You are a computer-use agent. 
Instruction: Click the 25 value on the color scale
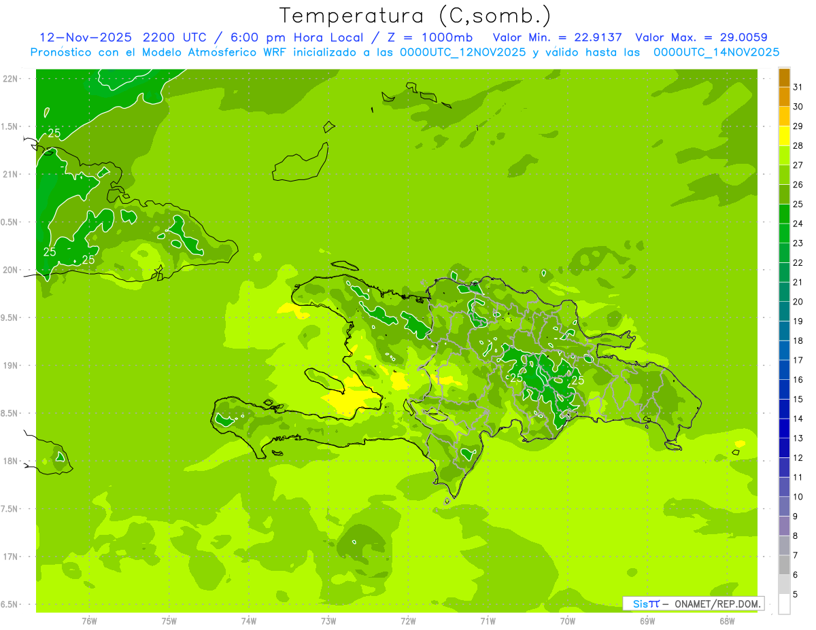(x=798, y=205)
